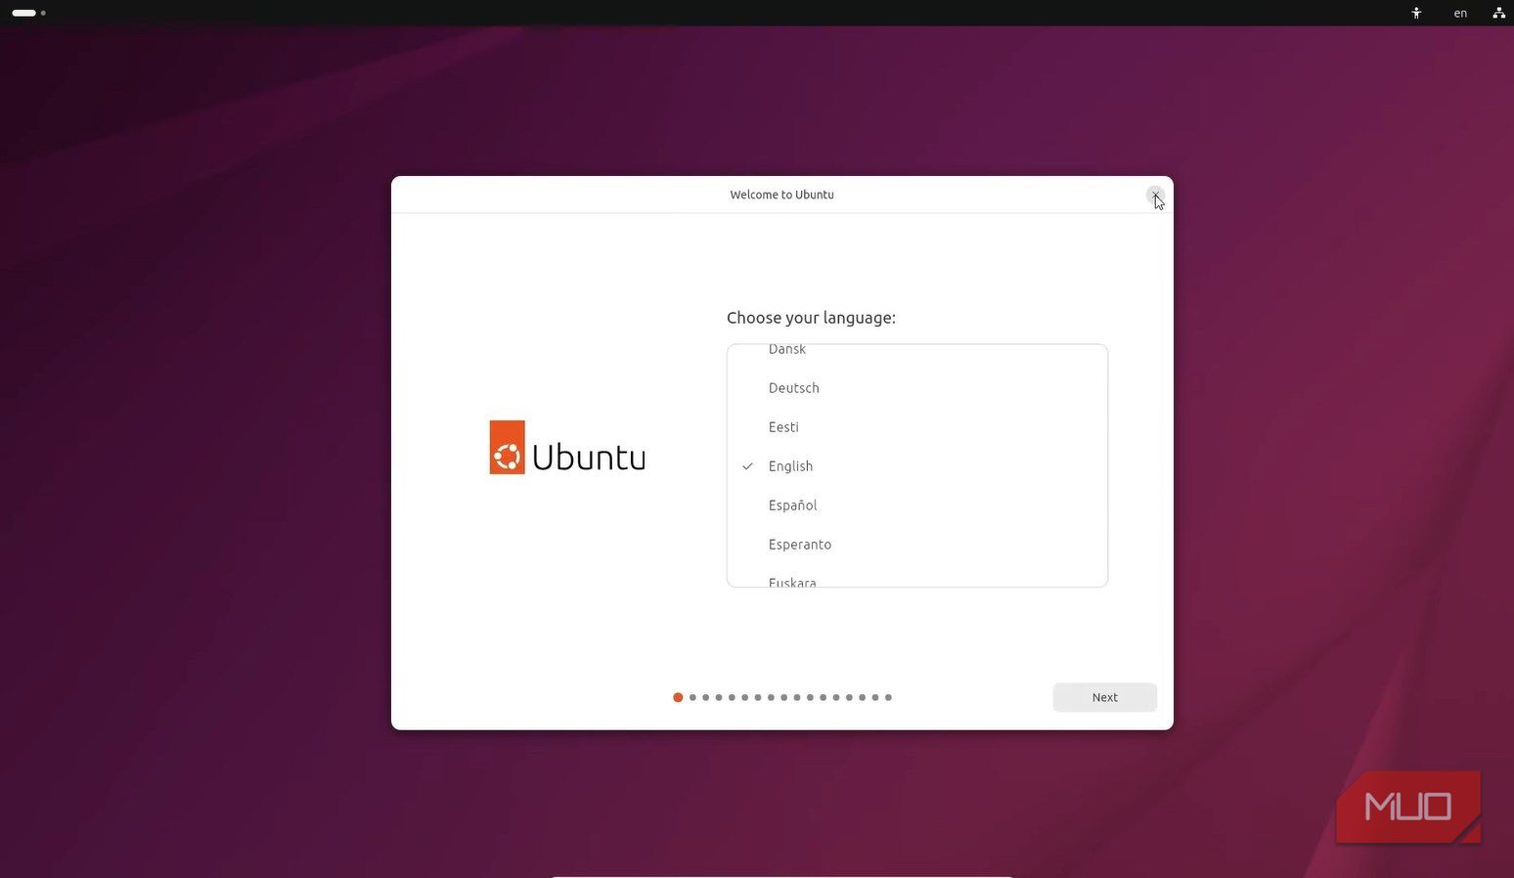
Task: Select the checked English language row
Action: tap(917, 466)
